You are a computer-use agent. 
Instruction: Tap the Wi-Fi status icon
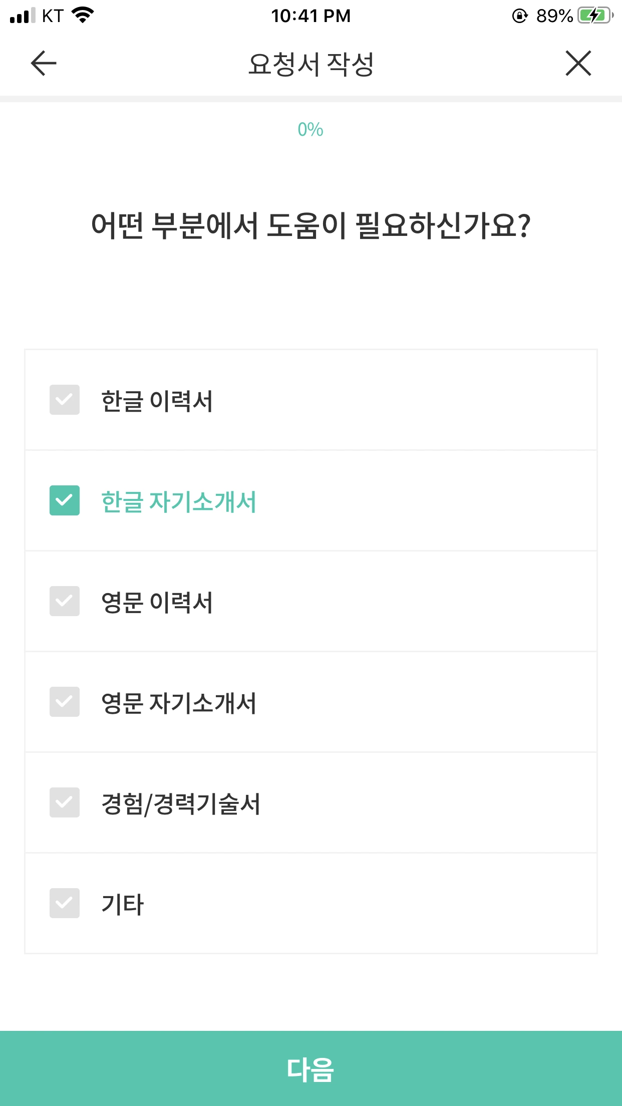pos(83,15)
